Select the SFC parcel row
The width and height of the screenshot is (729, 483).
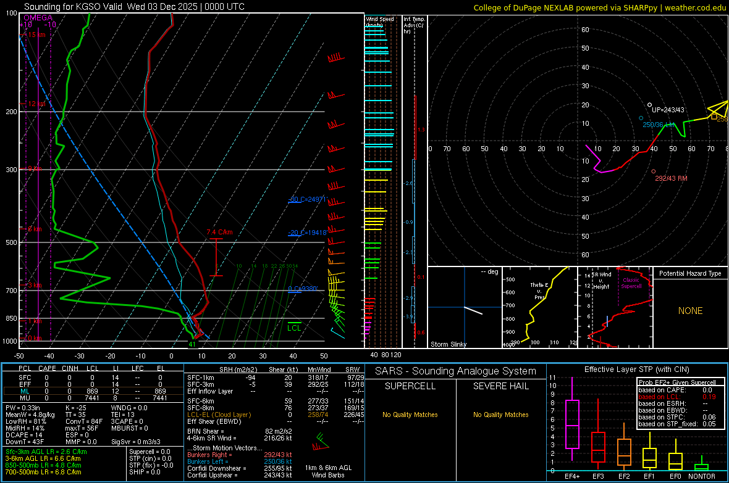[x=93, y=378]
